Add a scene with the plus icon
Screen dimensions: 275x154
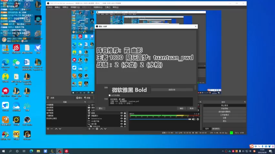[x=48, y=129]
